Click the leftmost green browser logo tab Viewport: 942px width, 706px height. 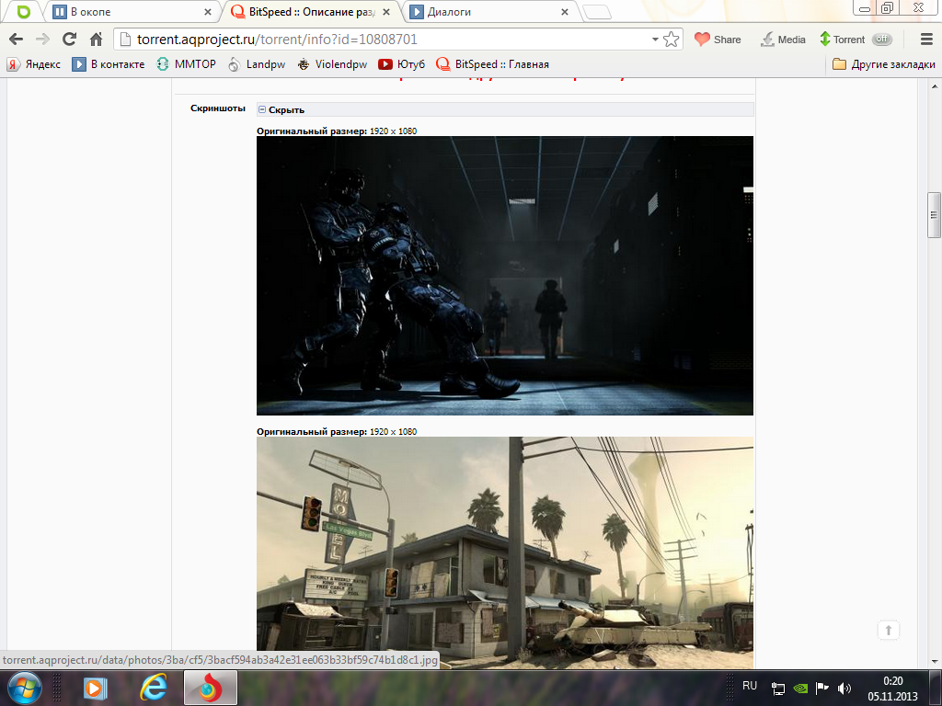24,12
